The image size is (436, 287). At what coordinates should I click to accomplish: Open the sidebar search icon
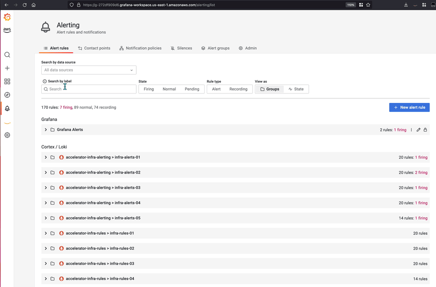tap(7, 55)
